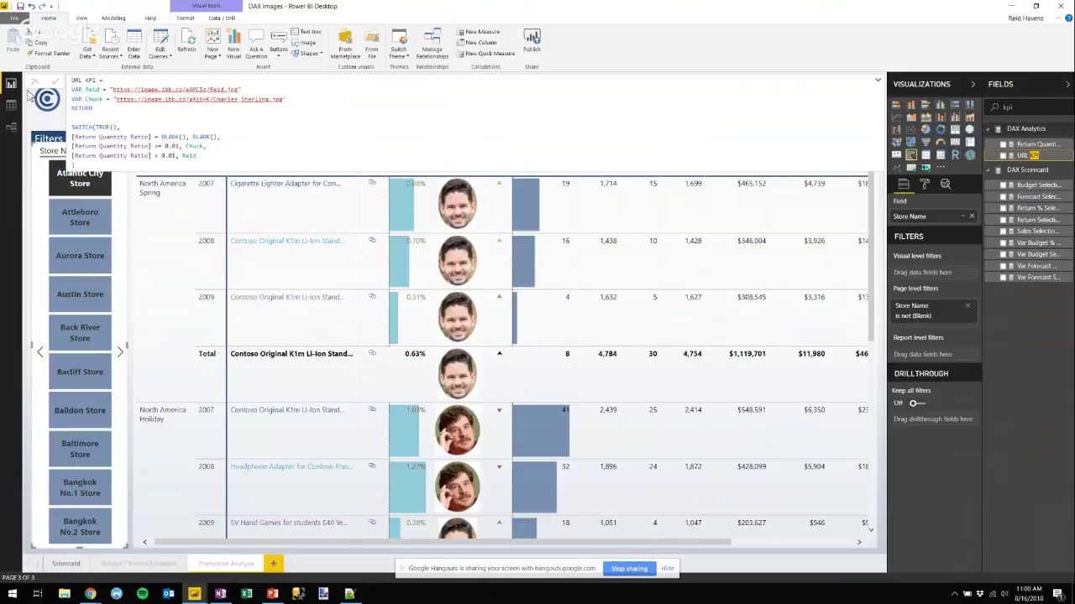Screen dimensions: 1075x604
Task: Click New Quick Measure button
Action: coord(486,54)
